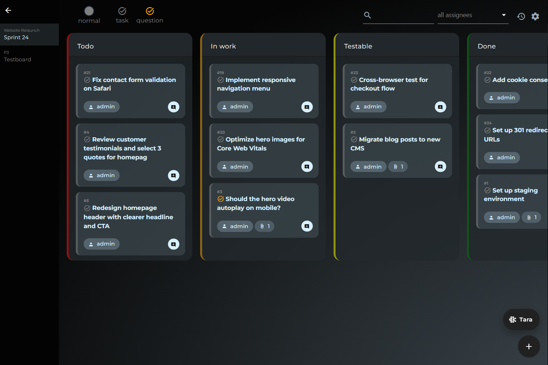Click admin chip on Add cookie consent
Image resolution: width=548 pixels, height=365 pixels.
(x=502, y=98)
